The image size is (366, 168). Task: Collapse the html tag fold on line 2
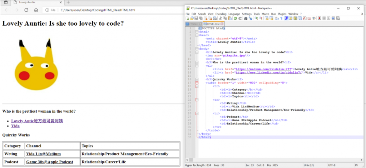[197, 32]
